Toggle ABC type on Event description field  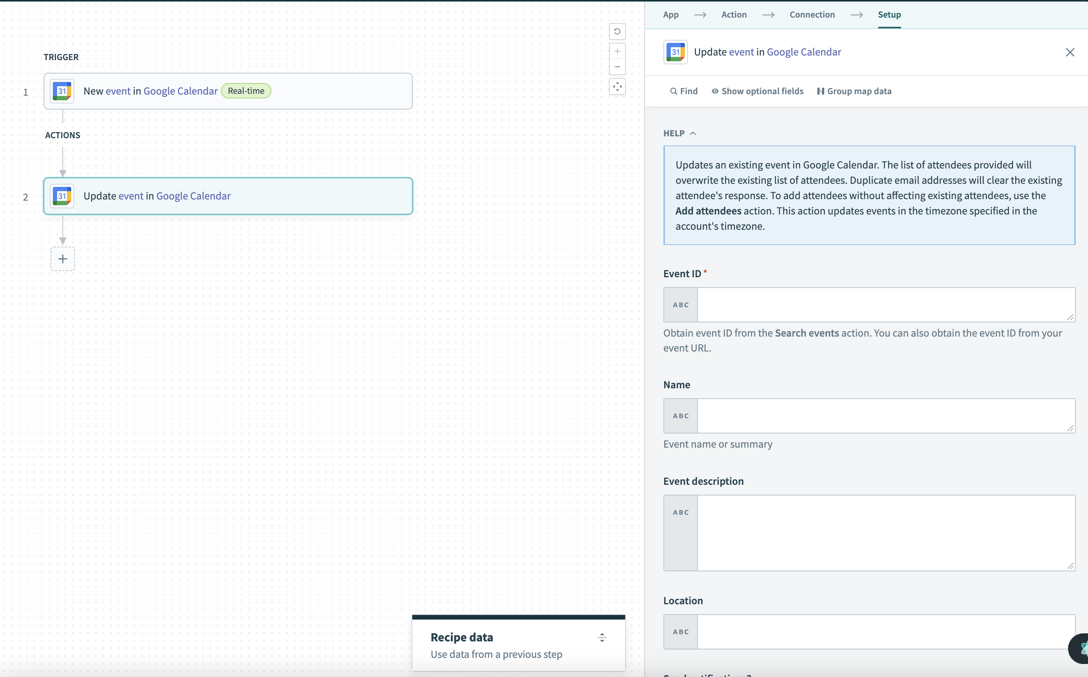pos(680,533)
